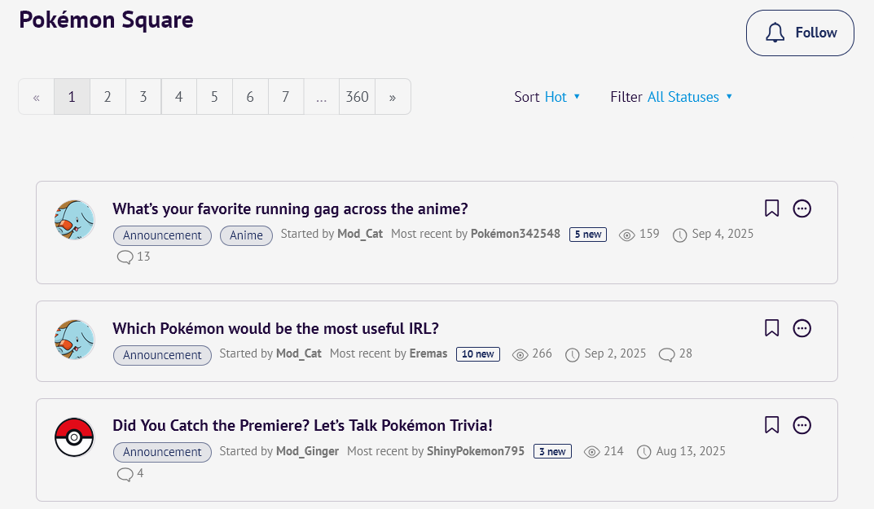874x509 pixels.
Task: Click the clock icon beside Aug 13, 2025
Action: [x=643, y=452]
